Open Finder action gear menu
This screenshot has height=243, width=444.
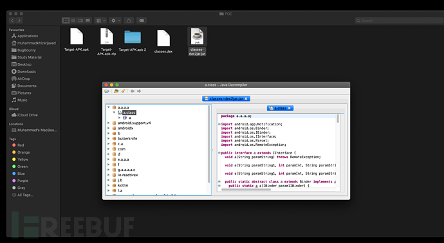pyautogui.click(x=116, y=21)
